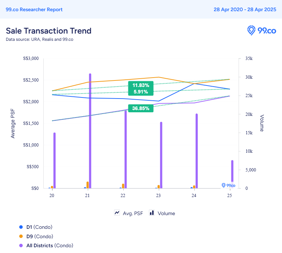Click the 11.83% growth badge
The image size is (282, 253).
click(141, 85)
